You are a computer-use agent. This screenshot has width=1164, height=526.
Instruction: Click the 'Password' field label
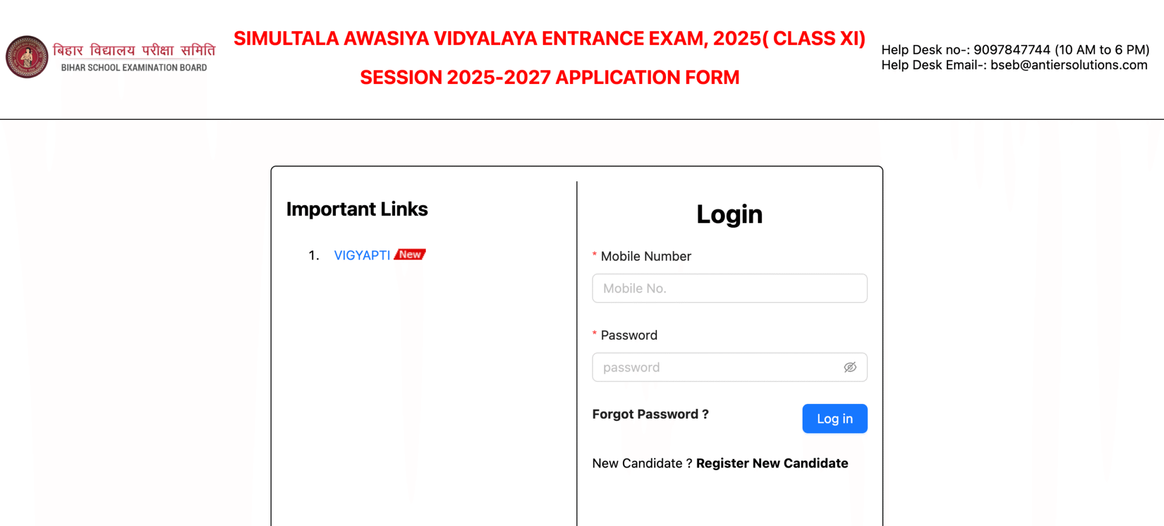[x=629, y=335]
